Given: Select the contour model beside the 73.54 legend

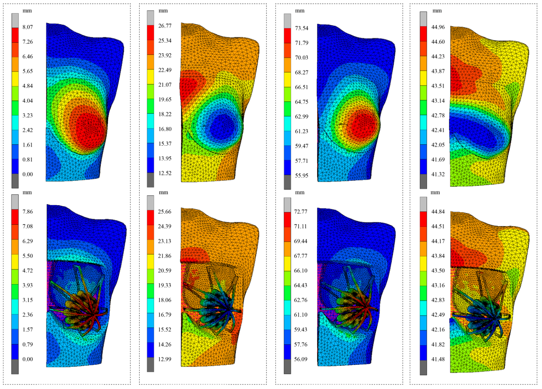Looking at the screenshot, I should coord(356,102).
